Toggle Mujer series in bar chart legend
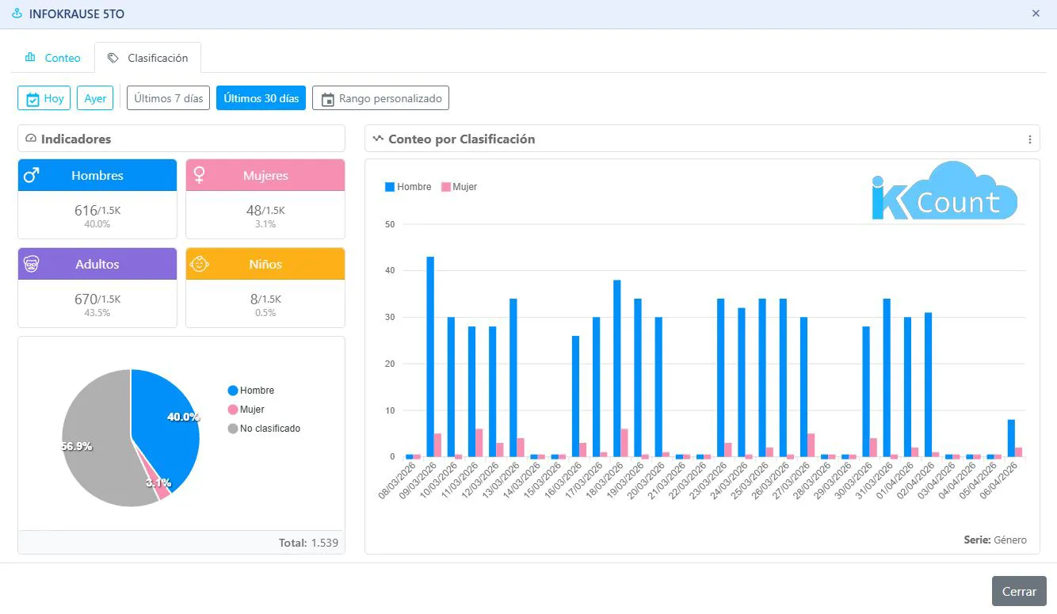 point(460,187)
